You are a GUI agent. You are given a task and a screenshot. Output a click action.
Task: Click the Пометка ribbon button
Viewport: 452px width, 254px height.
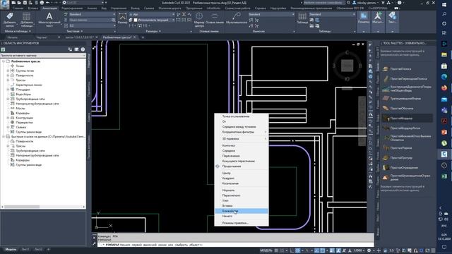point(364,18)
